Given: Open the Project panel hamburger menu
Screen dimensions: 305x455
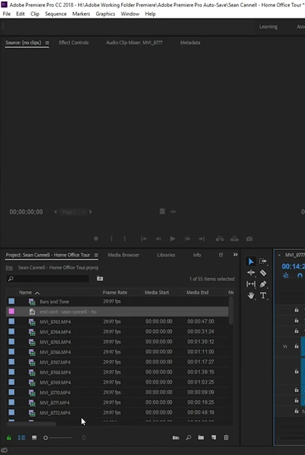Looking at the screenshot, I should [96, 255].
